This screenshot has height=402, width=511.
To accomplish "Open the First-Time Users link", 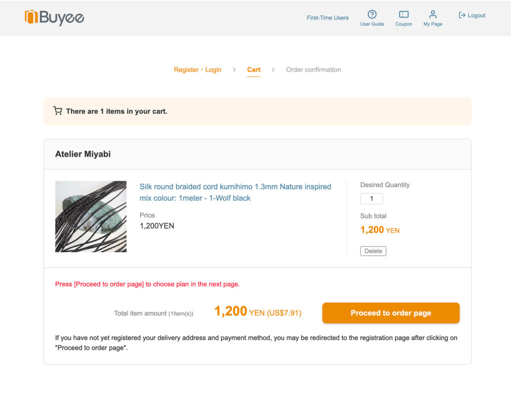I will point(327,17).
